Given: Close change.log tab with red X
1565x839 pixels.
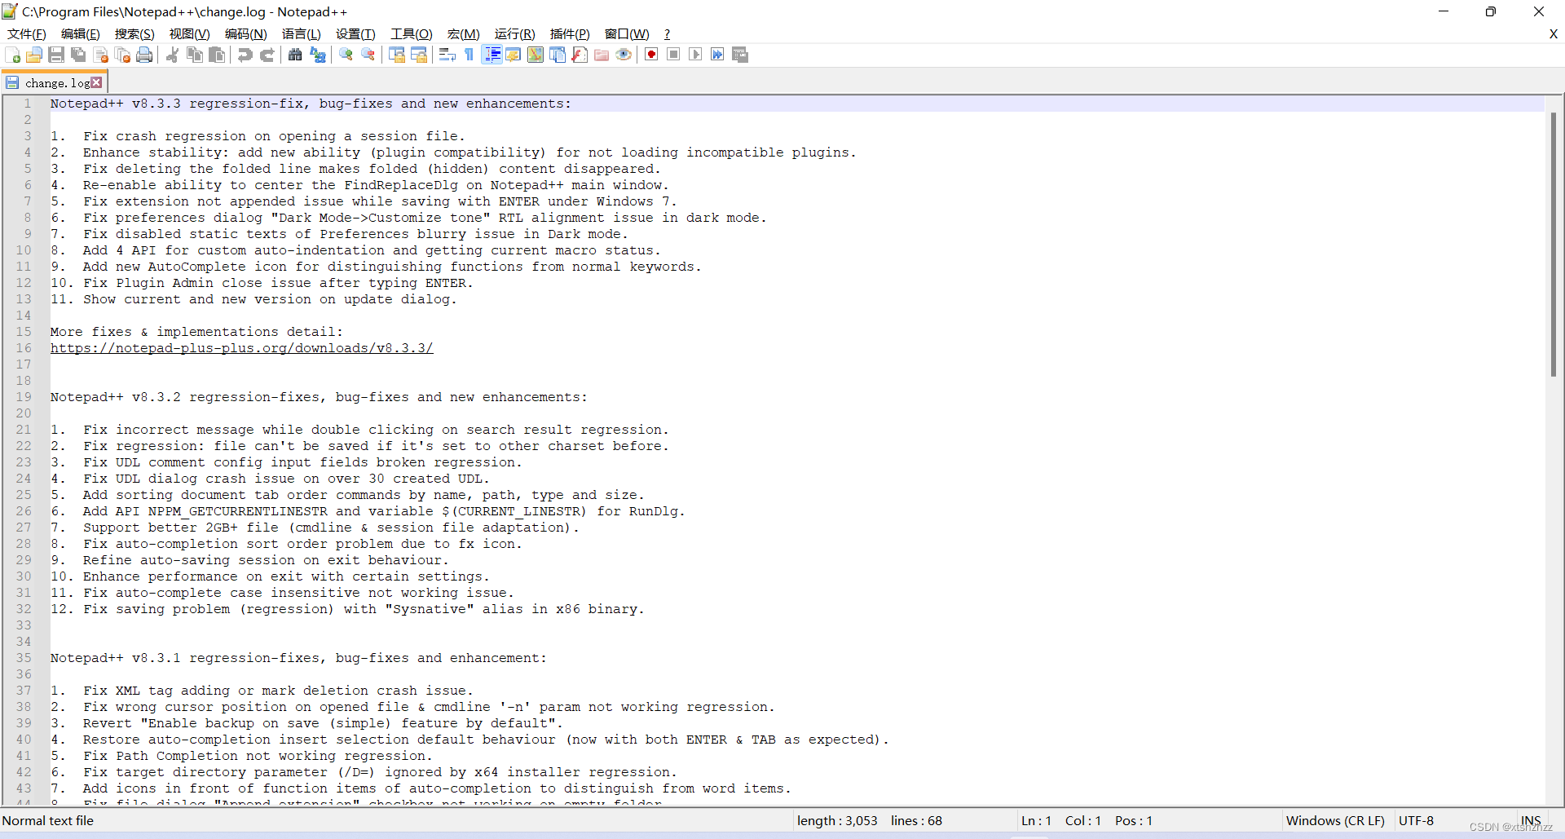Looking at the screenshot, I should coord(97,82).
